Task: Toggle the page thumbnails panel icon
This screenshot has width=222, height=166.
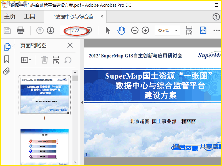Action: coord(7,47)
